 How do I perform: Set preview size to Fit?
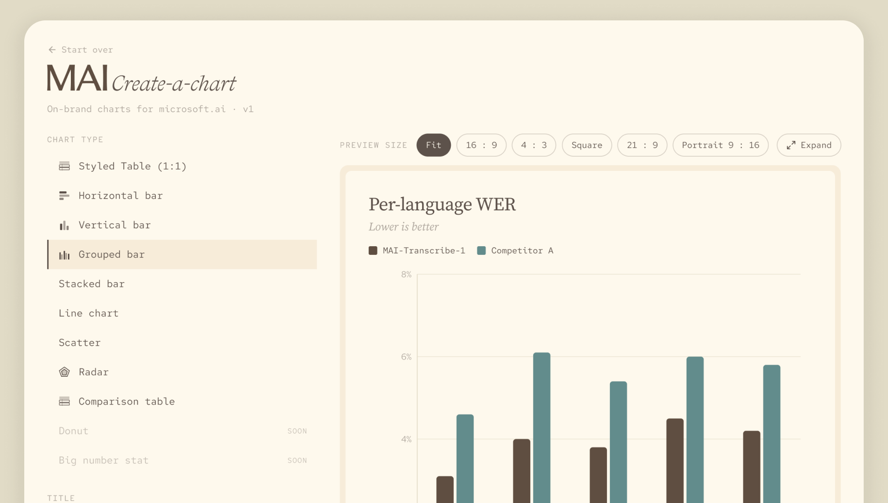(x=433, y=145)
